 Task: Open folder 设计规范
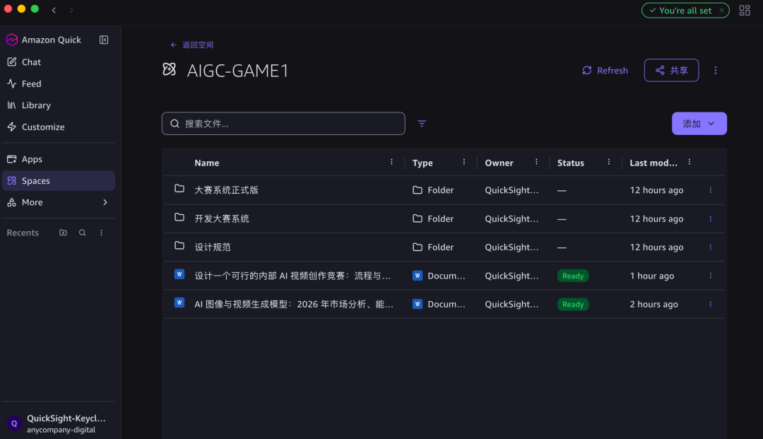(x=213, y=247)
